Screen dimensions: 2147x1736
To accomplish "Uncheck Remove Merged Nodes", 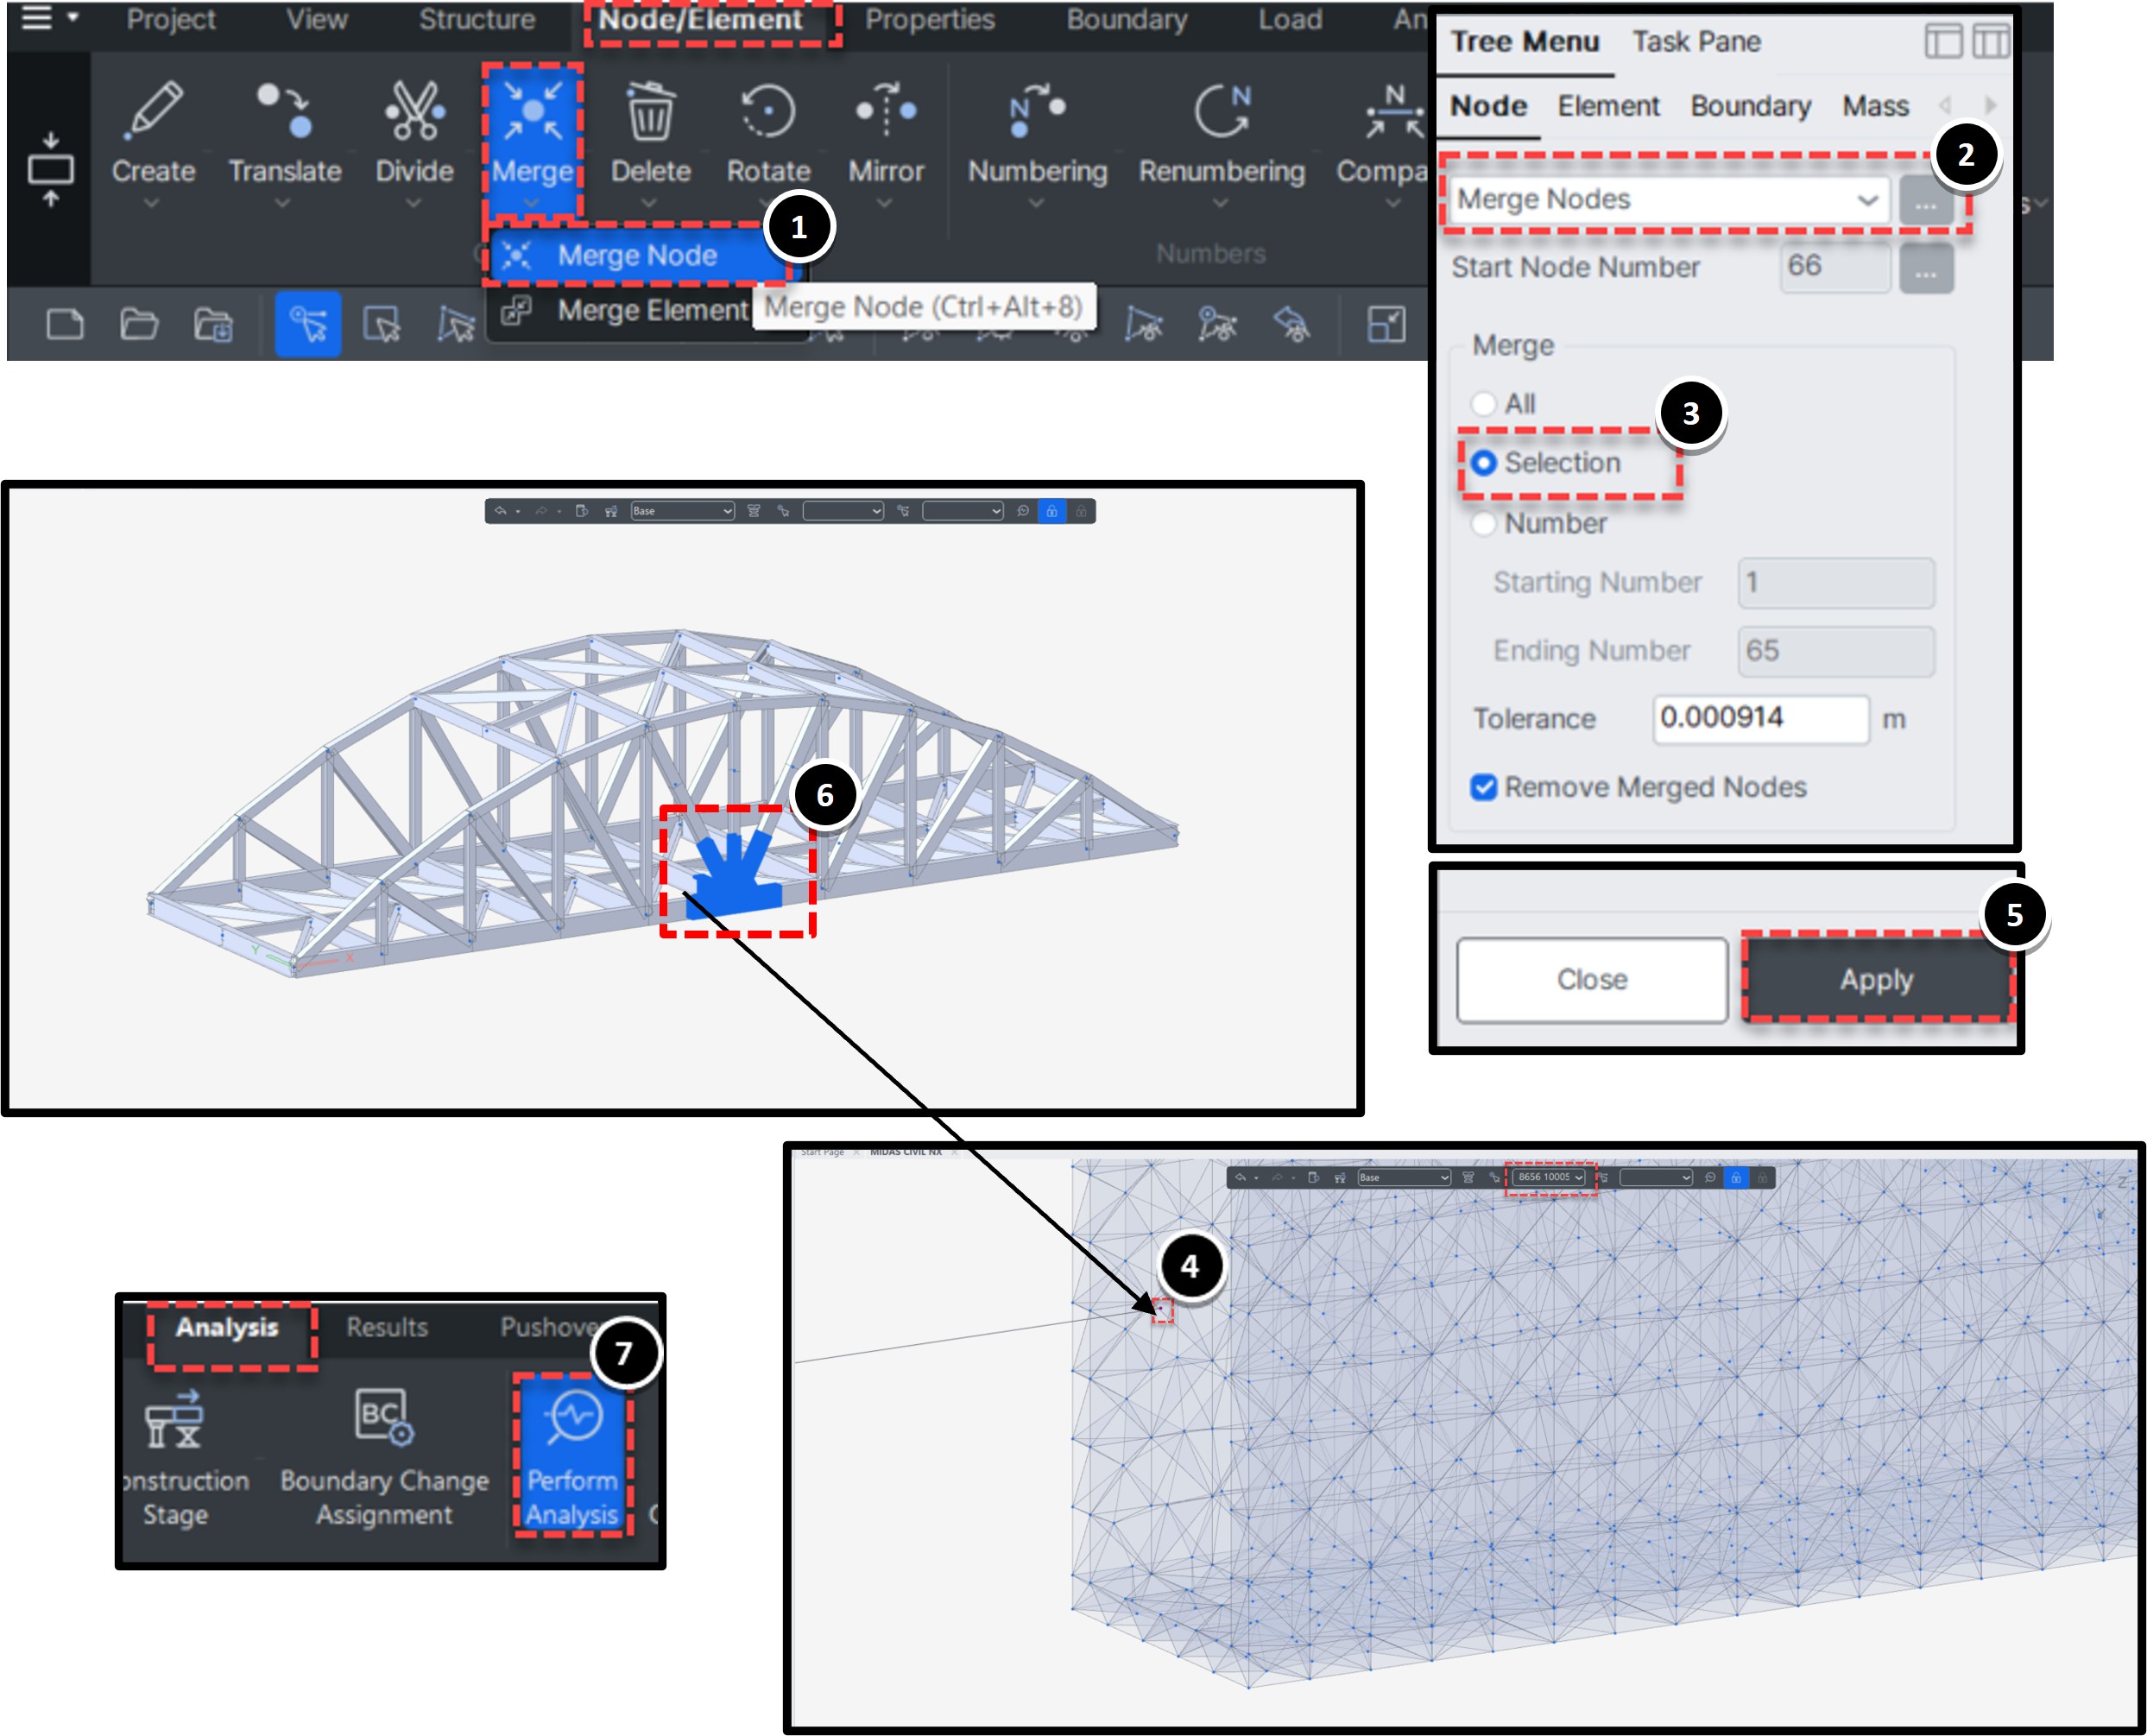I will pyautogui.click(x=1482, y=787).
